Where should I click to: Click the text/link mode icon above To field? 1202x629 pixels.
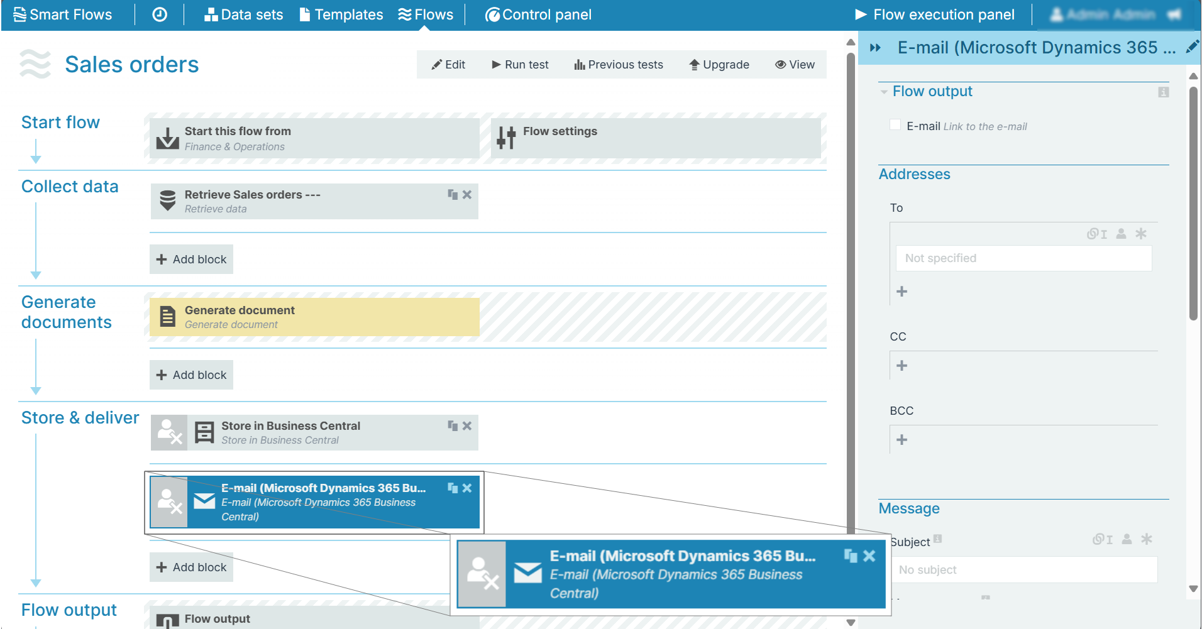point(1097,234)
